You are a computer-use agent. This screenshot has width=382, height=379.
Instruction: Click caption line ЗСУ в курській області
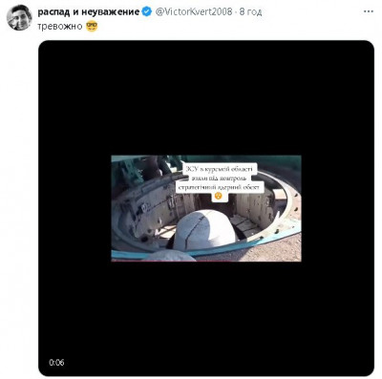pyautogui.click(x=219, y=169)
